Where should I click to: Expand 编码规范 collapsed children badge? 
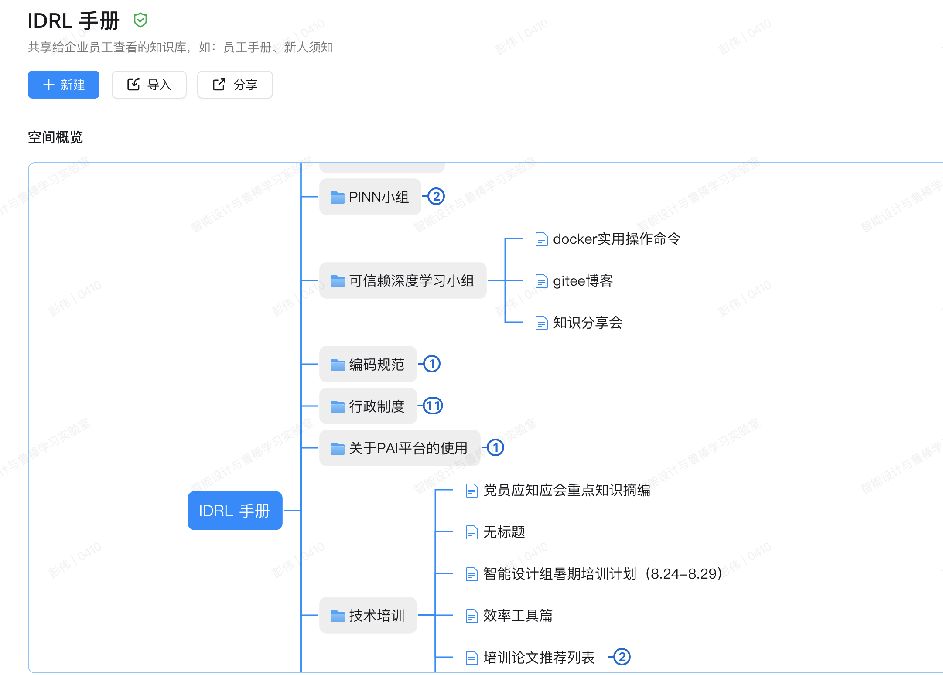[432, 364]
